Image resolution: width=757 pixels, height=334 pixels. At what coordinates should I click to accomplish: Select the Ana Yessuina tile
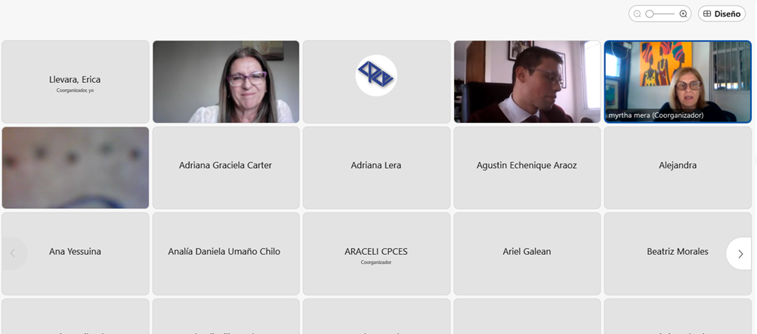(x=76, y=253)
